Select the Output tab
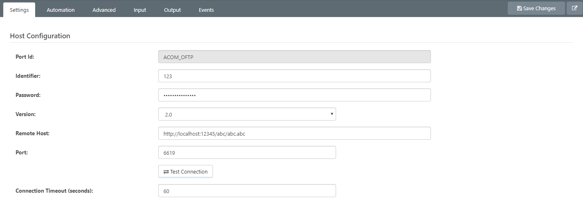Screen dimensions: 583x200 point(172,10)
